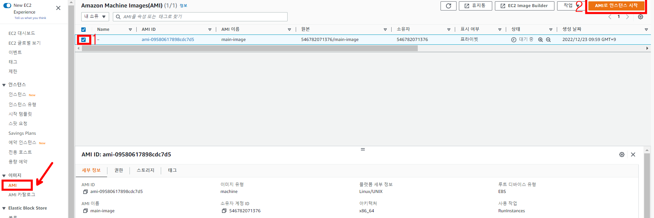Open EC2 글로벌 보기 in sidebar
Screen dimensions: 654x218
pos(24,43)
